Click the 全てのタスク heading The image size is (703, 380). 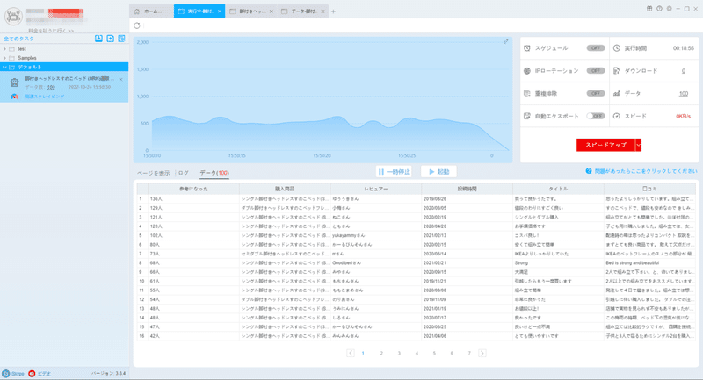click(x=18, y=39)
